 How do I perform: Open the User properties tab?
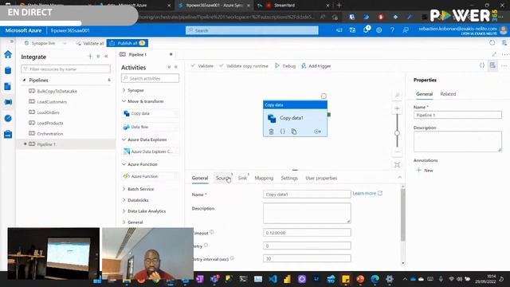click(x=321, y=178)
